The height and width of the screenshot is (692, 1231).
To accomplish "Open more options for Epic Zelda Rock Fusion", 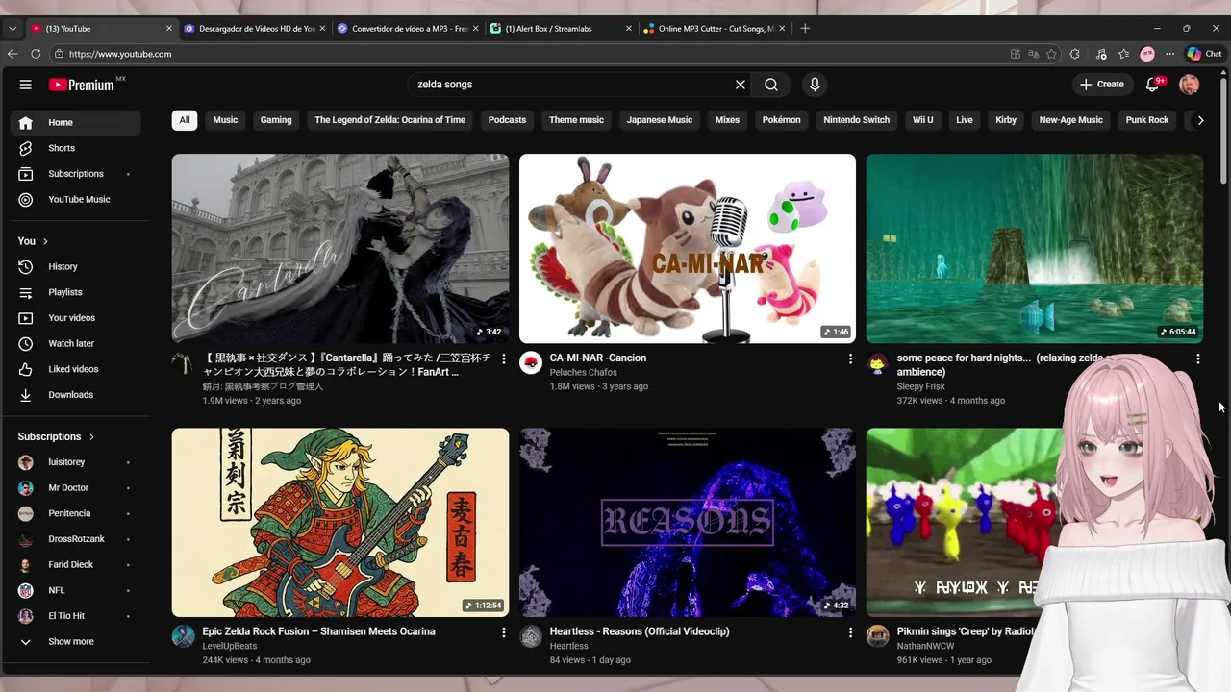I will pos(503,632).
